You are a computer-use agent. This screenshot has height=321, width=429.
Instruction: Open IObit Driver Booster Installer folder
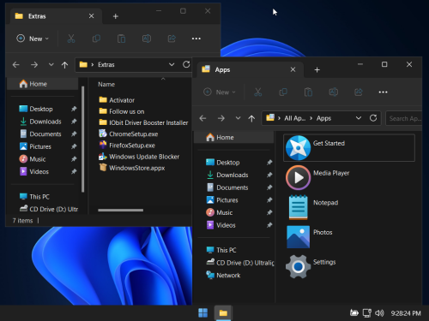pyautogui.click(x=143, y=122)
